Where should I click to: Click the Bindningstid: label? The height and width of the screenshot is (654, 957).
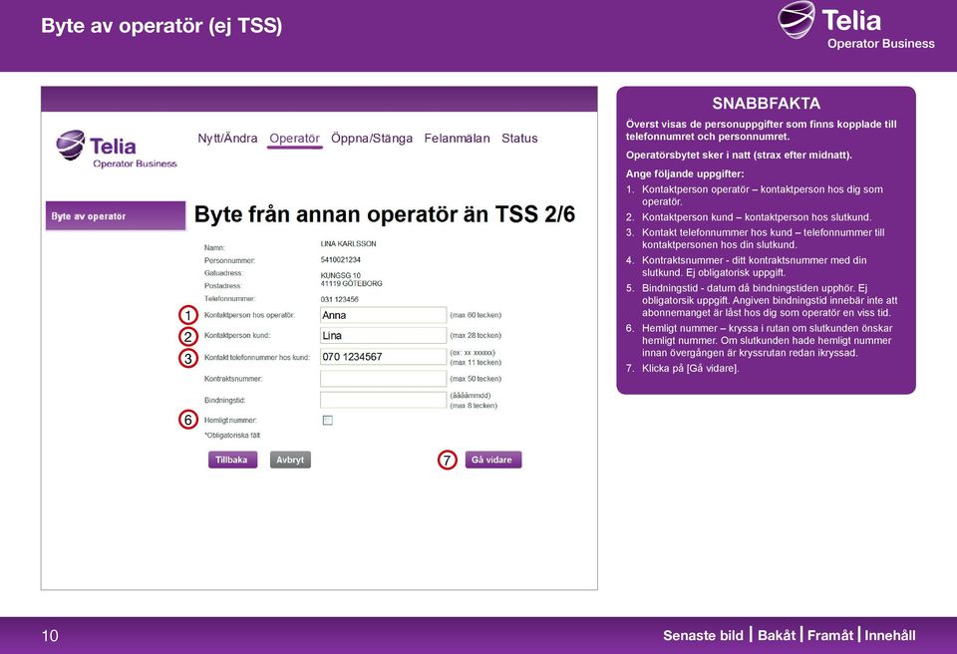[224, 401]
